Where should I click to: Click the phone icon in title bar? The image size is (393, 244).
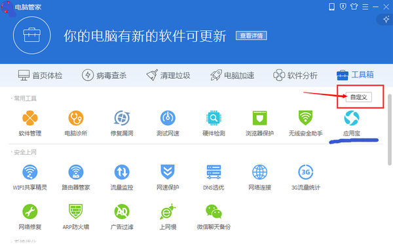click(x=331, y=7)
